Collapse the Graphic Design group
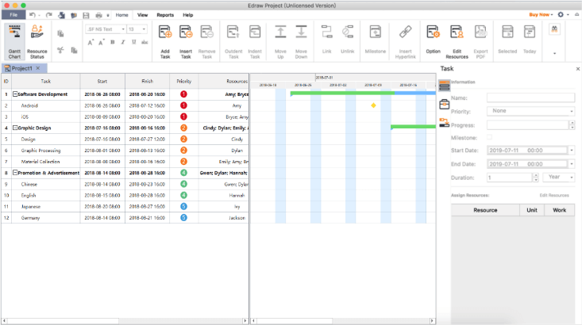The height and width of the screenshot is (325, 582). (15, 128)
